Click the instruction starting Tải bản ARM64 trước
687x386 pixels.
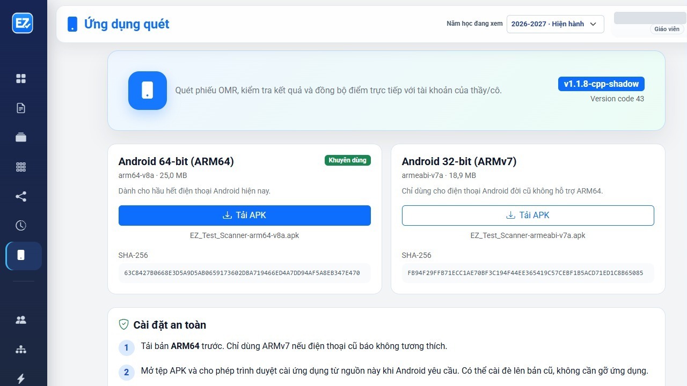coord(294,346)
